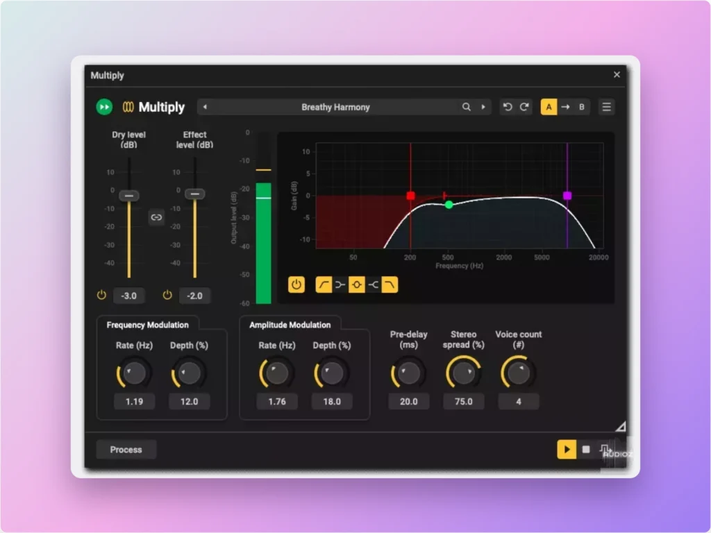Click the FM rate value 1.19
Screen dimensions: 711x533
click(134, 402)
